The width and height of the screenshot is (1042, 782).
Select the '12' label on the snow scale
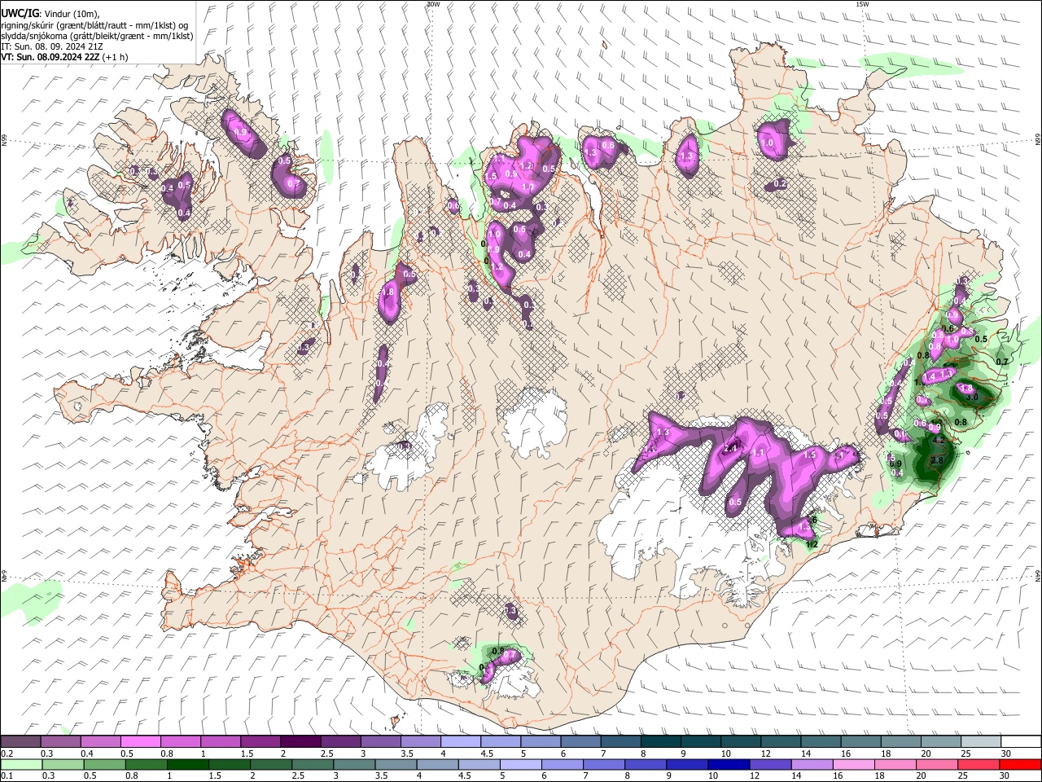point(766,753)
